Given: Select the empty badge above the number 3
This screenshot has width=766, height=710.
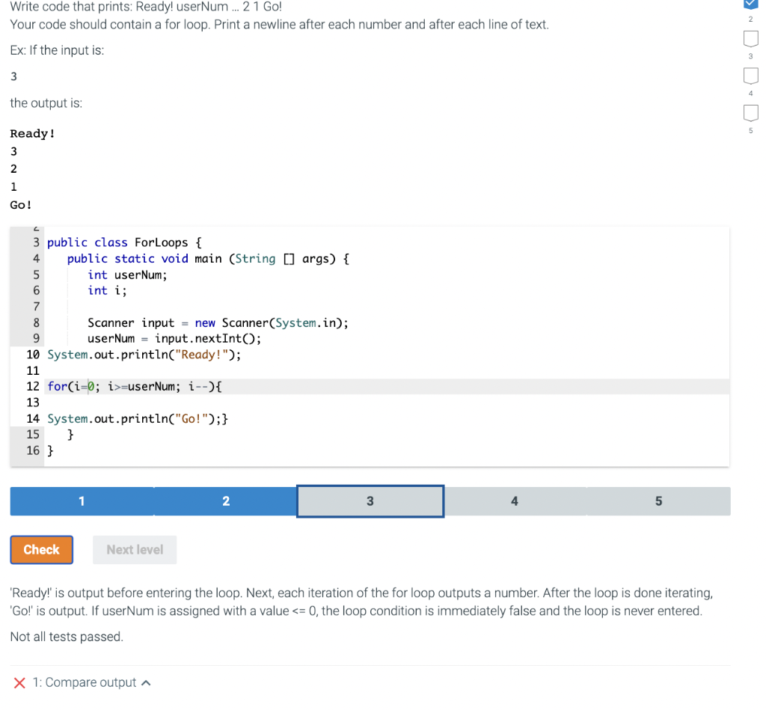Looking at the screenshot, I should pos(750,38).
